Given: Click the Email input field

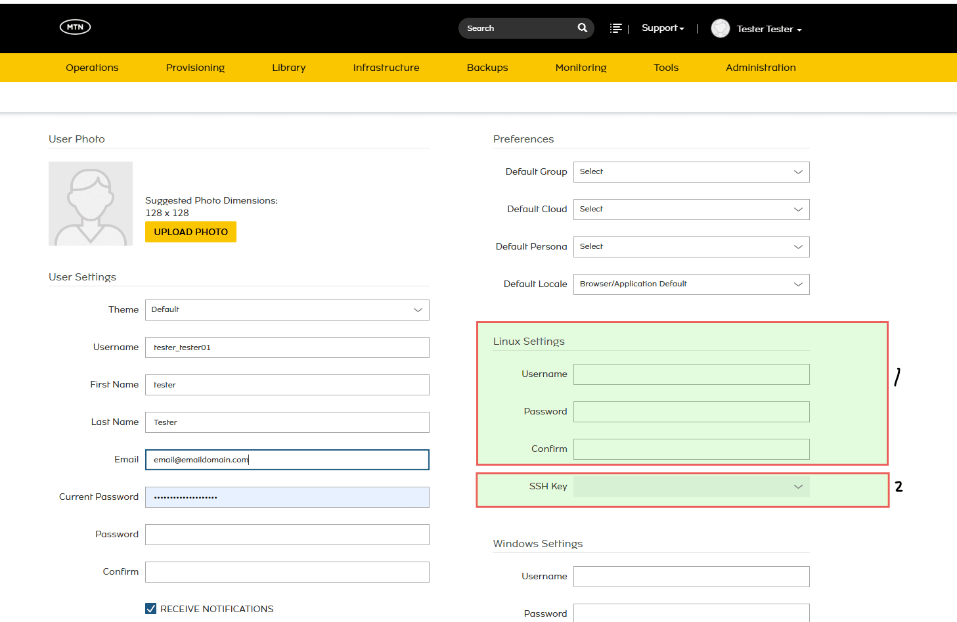Looking at the screenshot, I should (287, 460).
